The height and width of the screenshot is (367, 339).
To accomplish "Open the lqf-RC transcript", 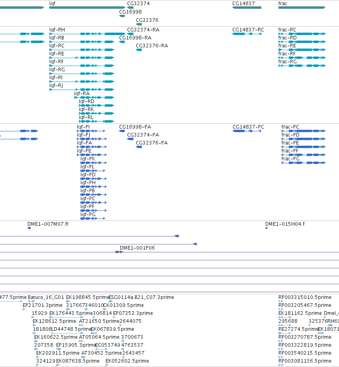I will 57,46.
